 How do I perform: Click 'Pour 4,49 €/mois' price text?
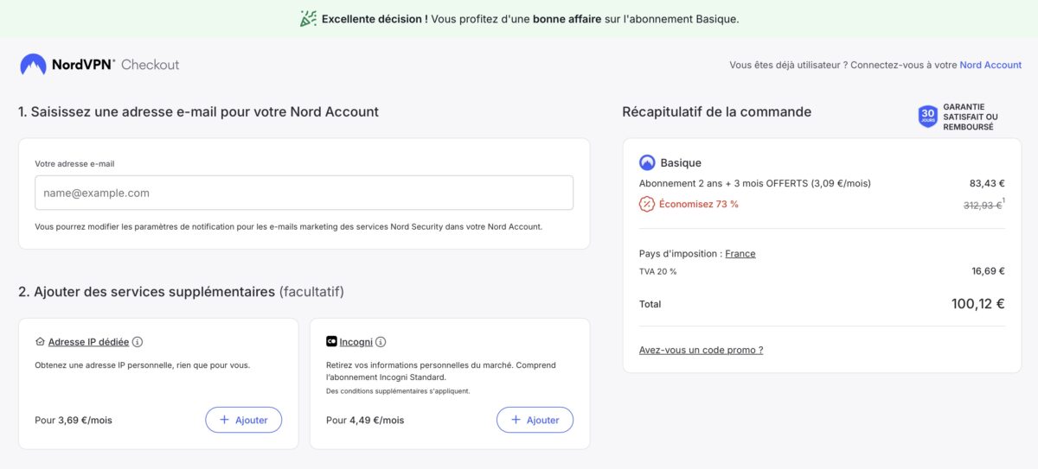click(365, 421)
